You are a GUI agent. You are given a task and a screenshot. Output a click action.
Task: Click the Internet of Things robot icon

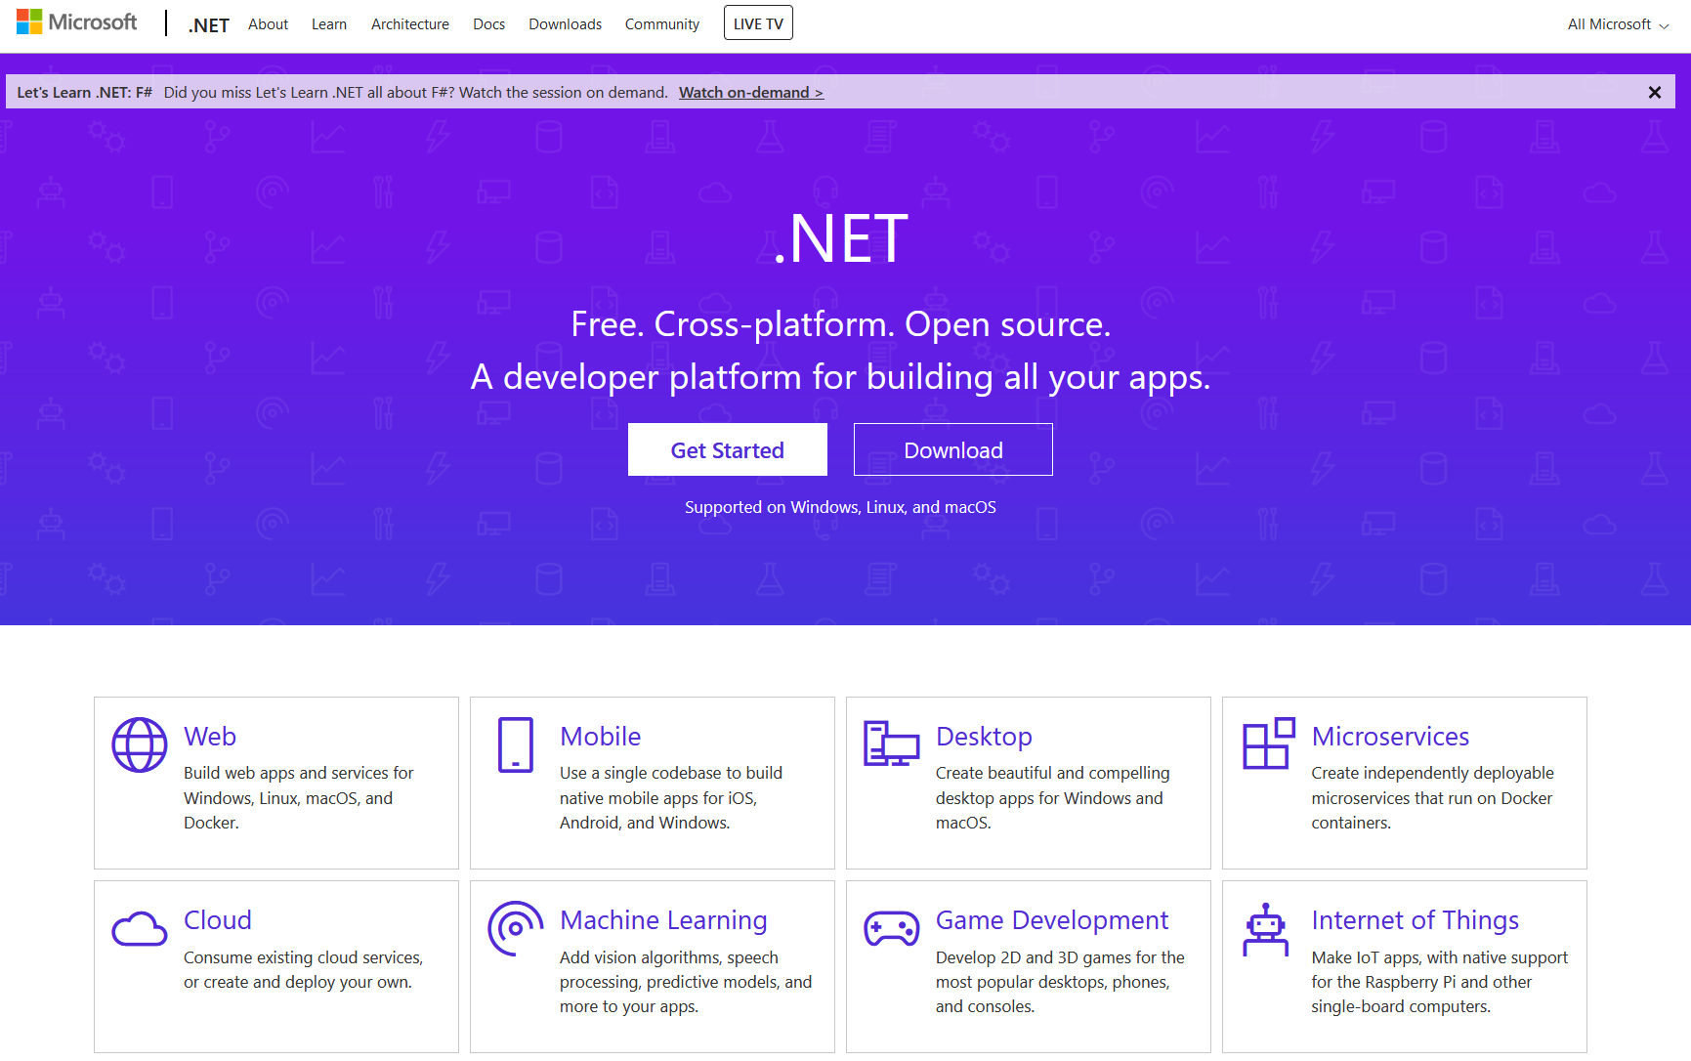(x=1266, y=929)
